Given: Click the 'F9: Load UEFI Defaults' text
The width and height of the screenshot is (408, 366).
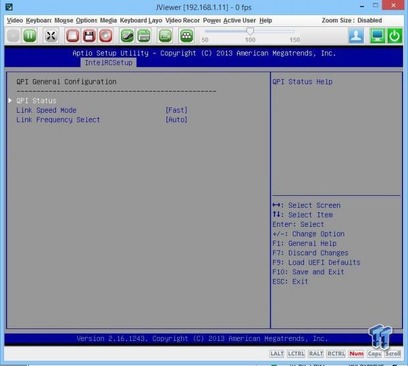Looking at the screenshot, I should [316, 262].
